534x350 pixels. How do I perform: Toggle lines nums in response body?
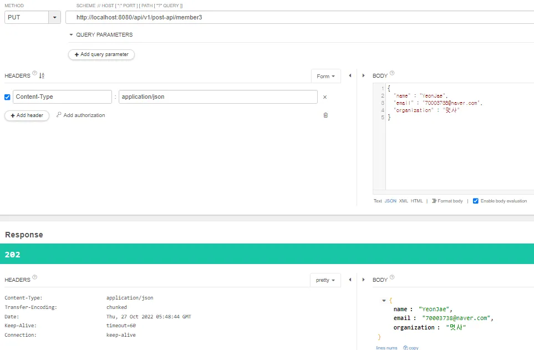point(386,348)
